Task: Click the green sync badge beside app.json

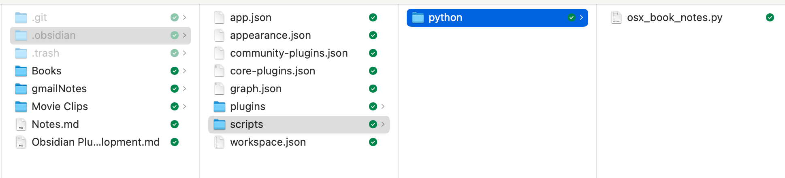Action: point(373,18)
